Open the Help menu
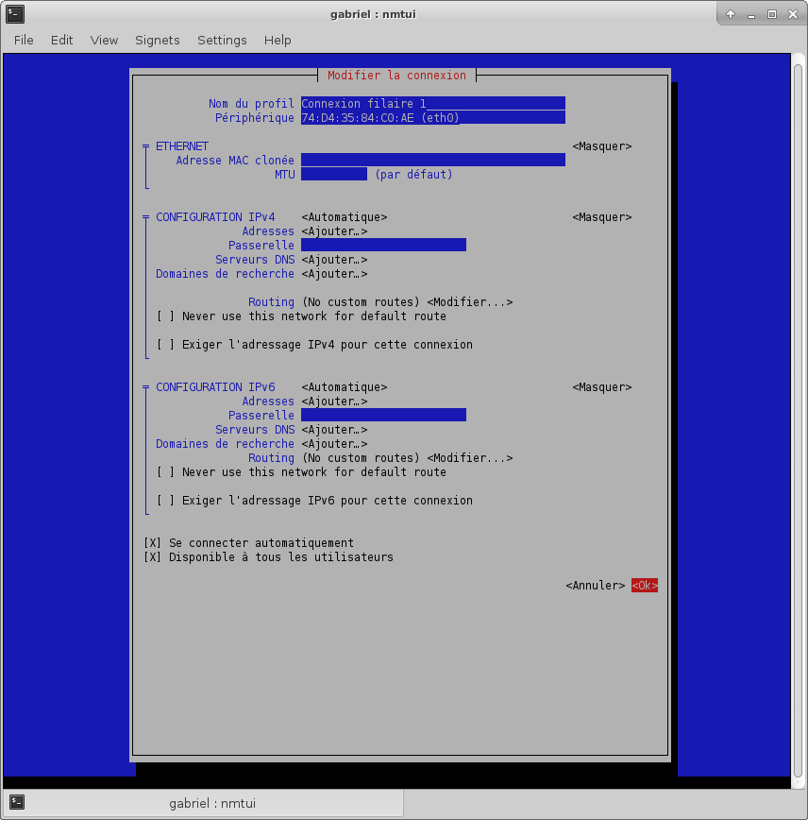This screenshot has height=820, width=808. pyautogui.click(x=278, y=41)
